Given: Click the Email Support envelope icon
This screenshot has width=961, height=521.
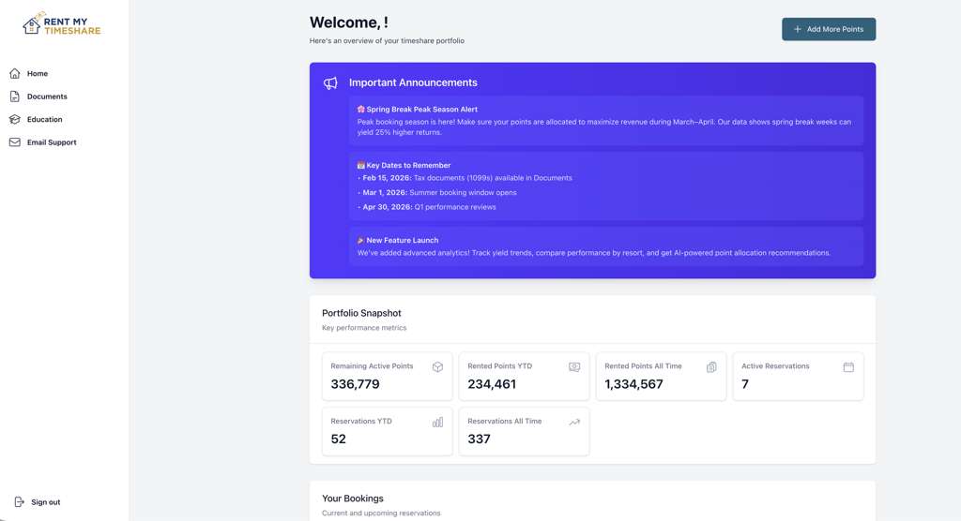Looking at the screenshot, I should click(15, 142).
